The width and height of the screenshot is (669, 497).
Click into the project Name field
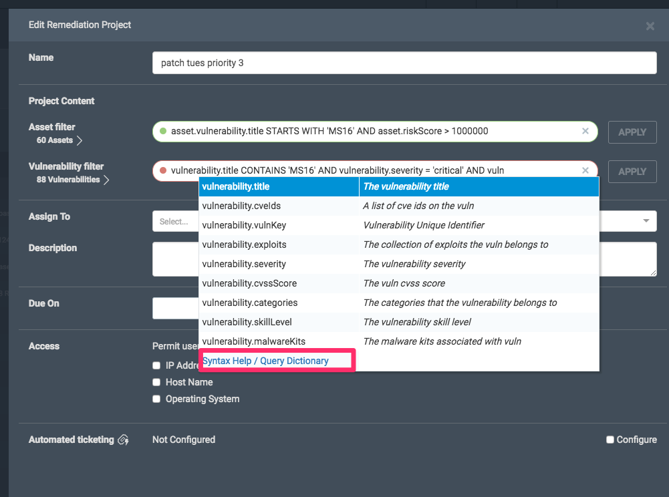(x=404, y=63)
